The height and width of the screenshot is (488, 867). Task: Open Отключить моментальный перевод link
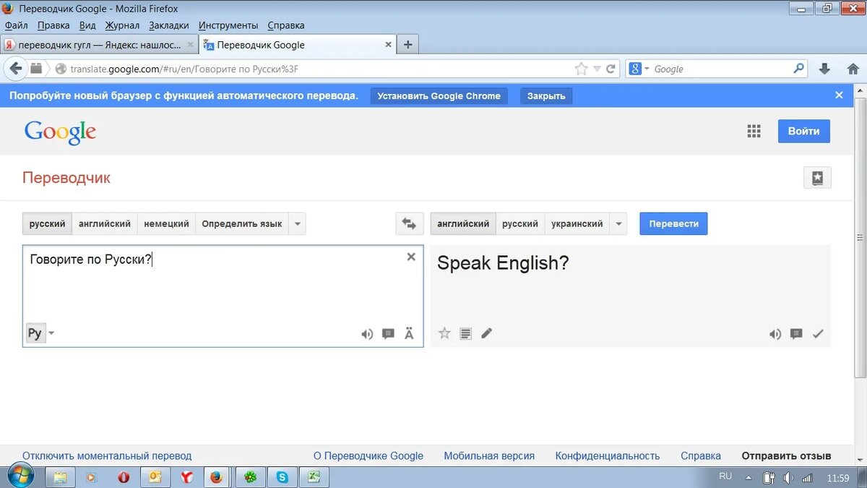click(x=107, y=456)
